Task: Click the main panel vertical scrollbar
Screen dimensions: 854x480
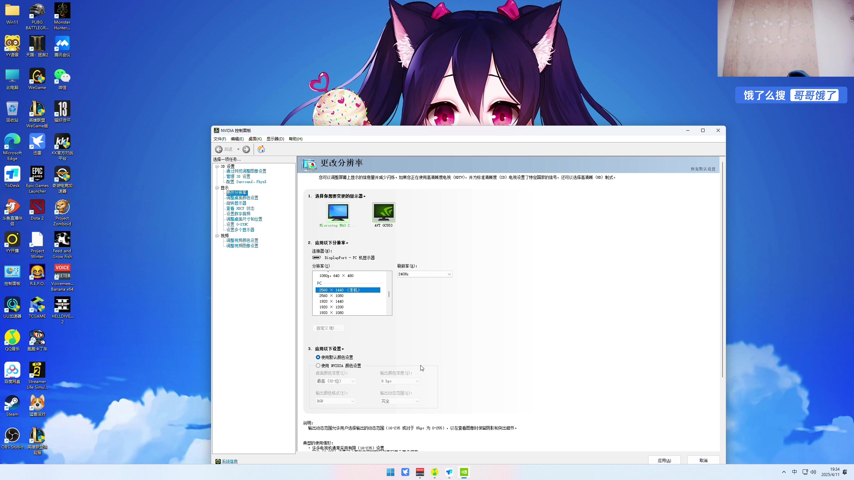Action: point(722,270)
